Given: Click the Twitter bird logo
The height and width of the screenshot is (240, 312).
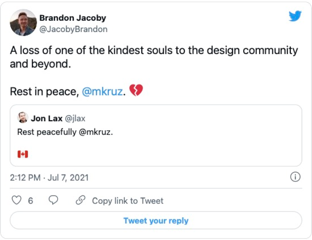Looking at the screenshot, I should click(295, 16).
